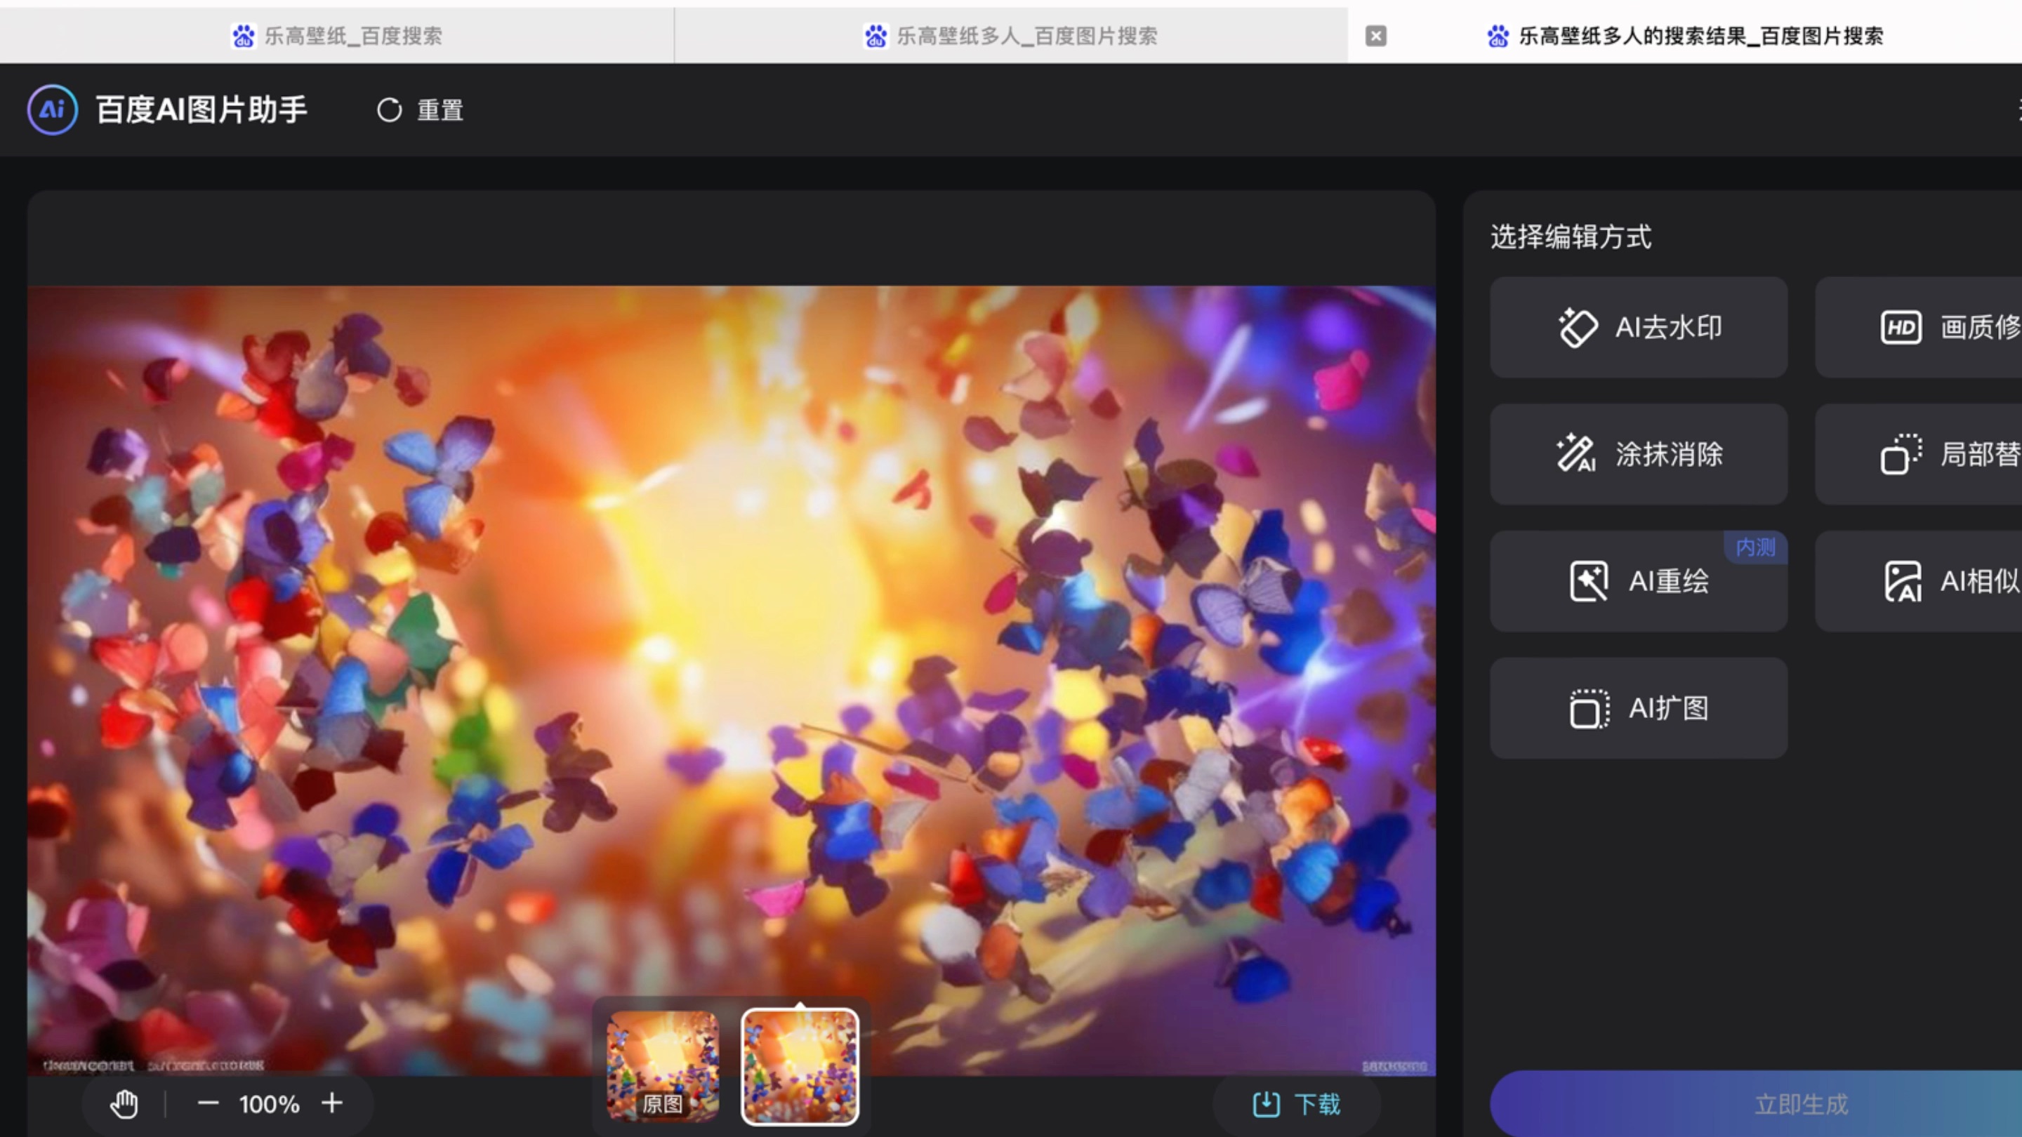Click the 选择编辑方式 heading
The image size is (2022, 1137).
[x=1571, y=237]
